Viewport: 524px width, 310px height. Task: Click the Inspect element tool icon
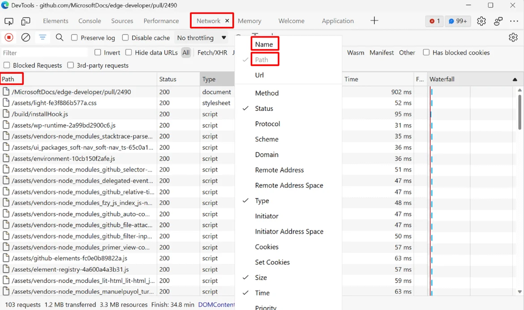(x=9, y=21)
